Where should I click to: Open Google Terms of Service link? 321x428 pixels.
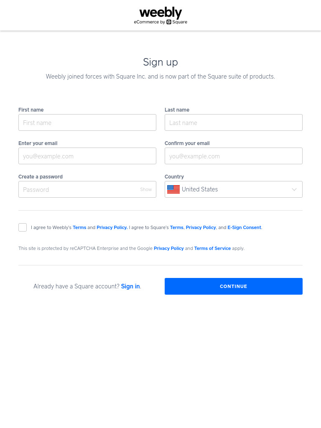click(x=212, y=248)
